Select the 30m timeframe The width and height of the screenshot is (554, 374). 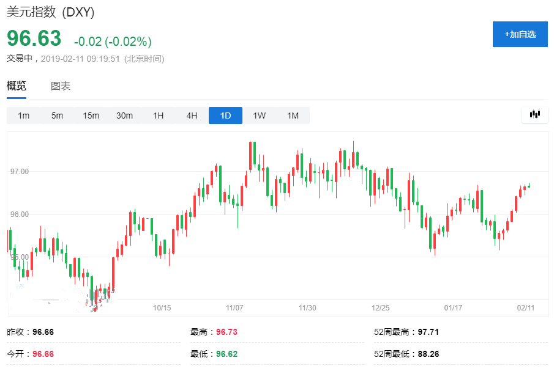coord(124,116)
